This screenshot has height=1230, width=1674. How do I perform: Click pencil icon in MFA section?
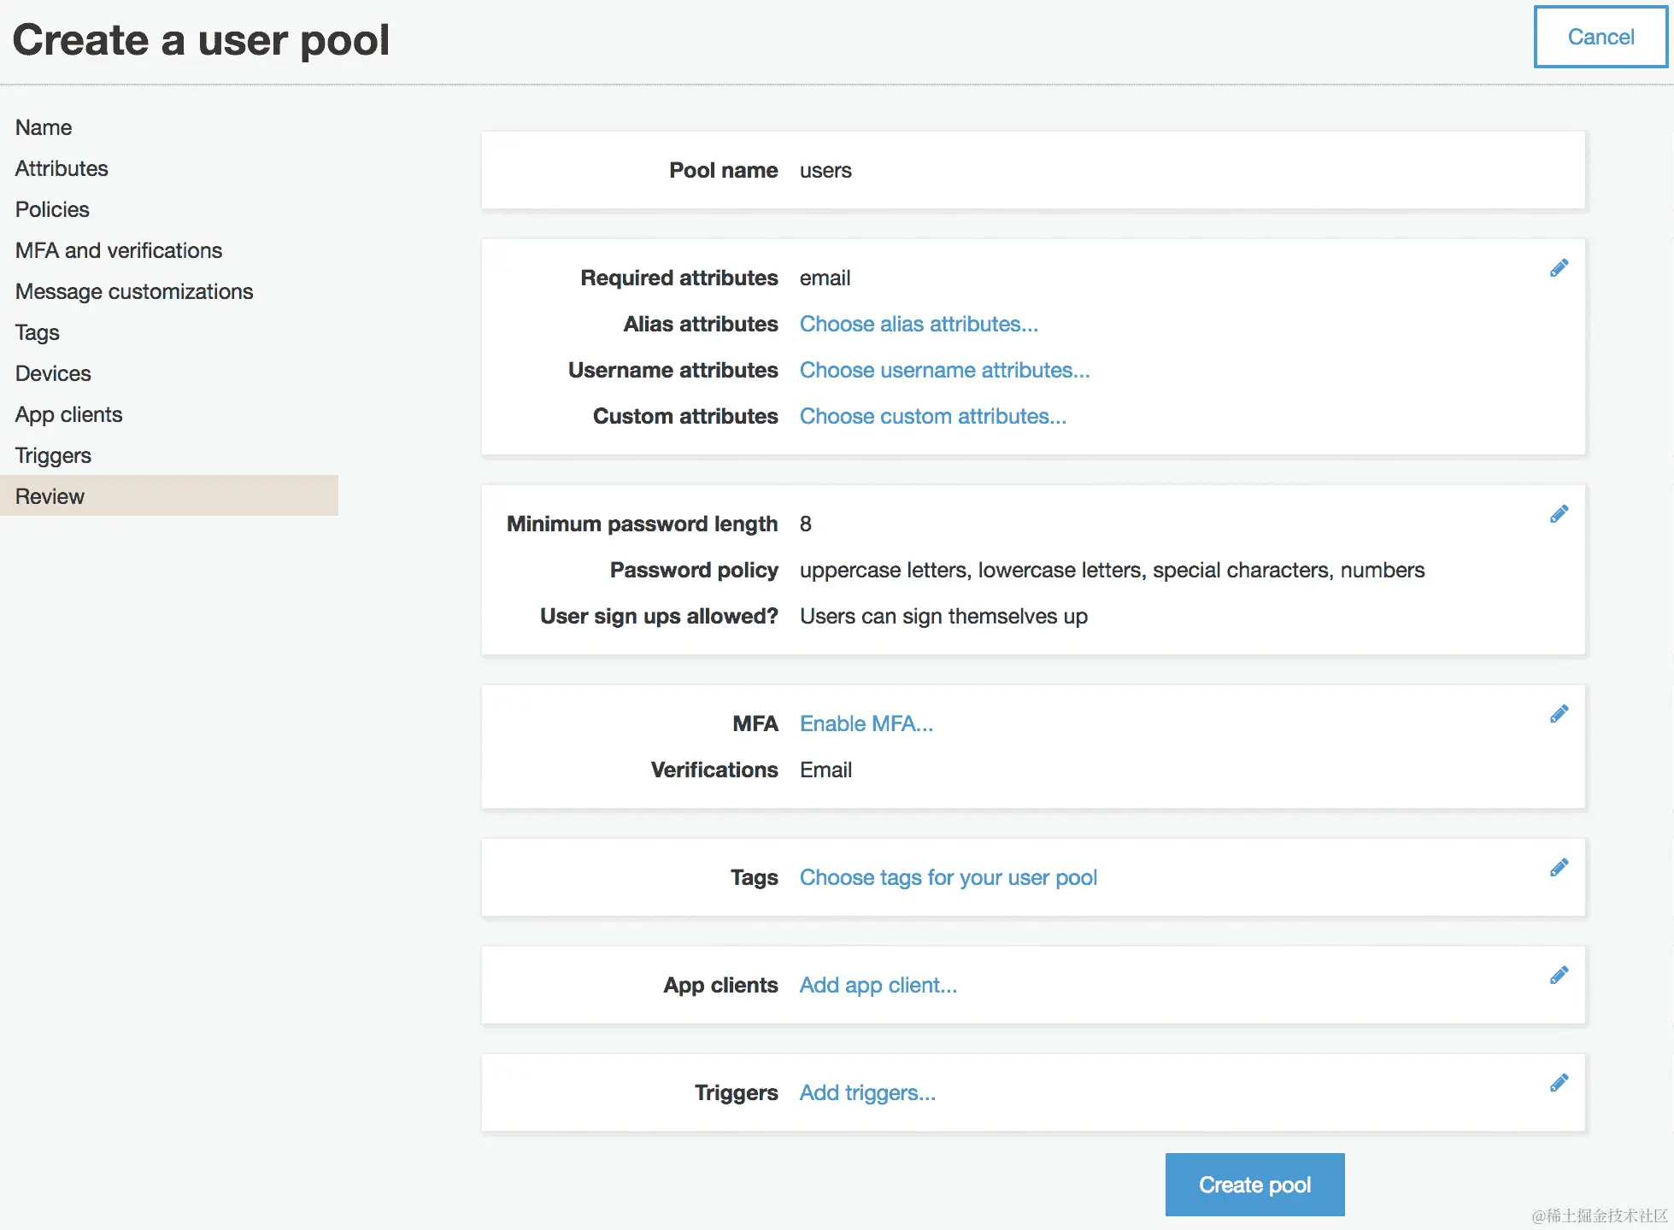tap(1559, 714)
